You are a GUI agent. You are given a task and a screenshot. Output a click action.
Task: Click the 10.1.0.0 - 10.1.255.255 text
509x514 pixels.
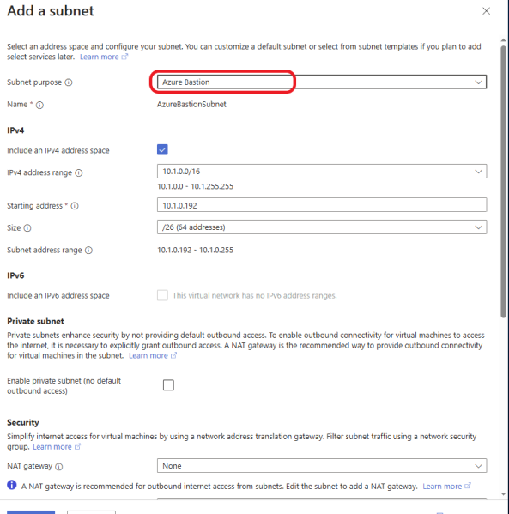[x=195, y=186]
